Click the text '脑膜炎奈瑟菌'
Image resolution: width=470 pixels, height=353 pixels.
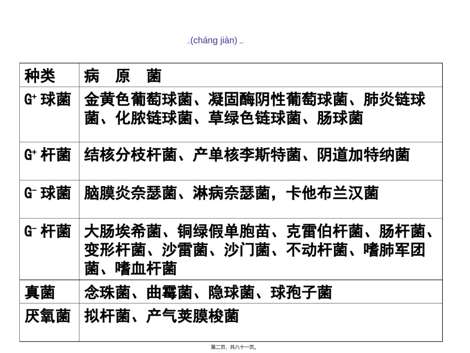(x=131, y=193)
